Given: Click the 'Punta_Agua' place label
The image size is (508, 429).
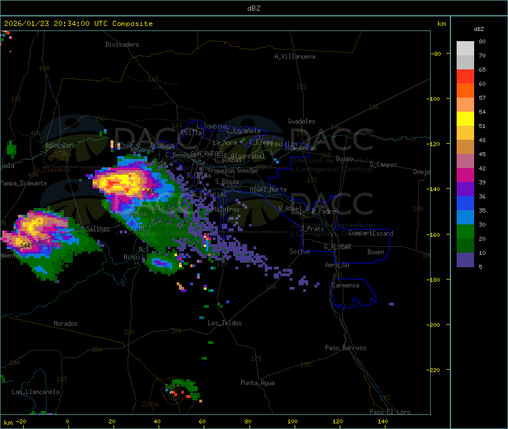Looking at the screenshot, I should (x=257, y=383).
